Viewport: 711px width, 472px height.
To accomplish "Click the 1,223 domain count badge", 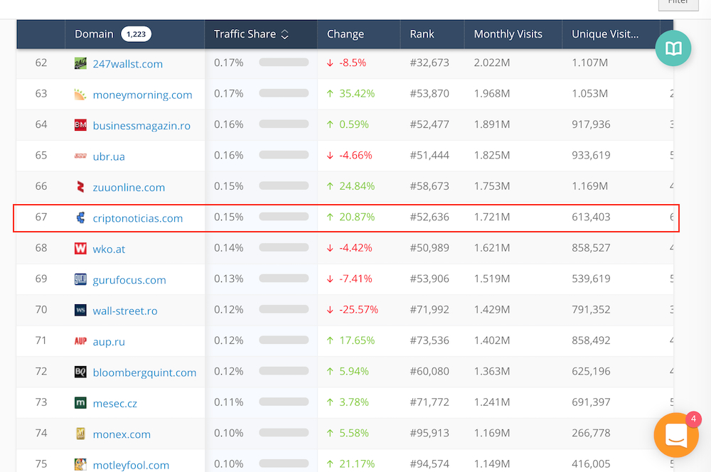I will (136, 34).
